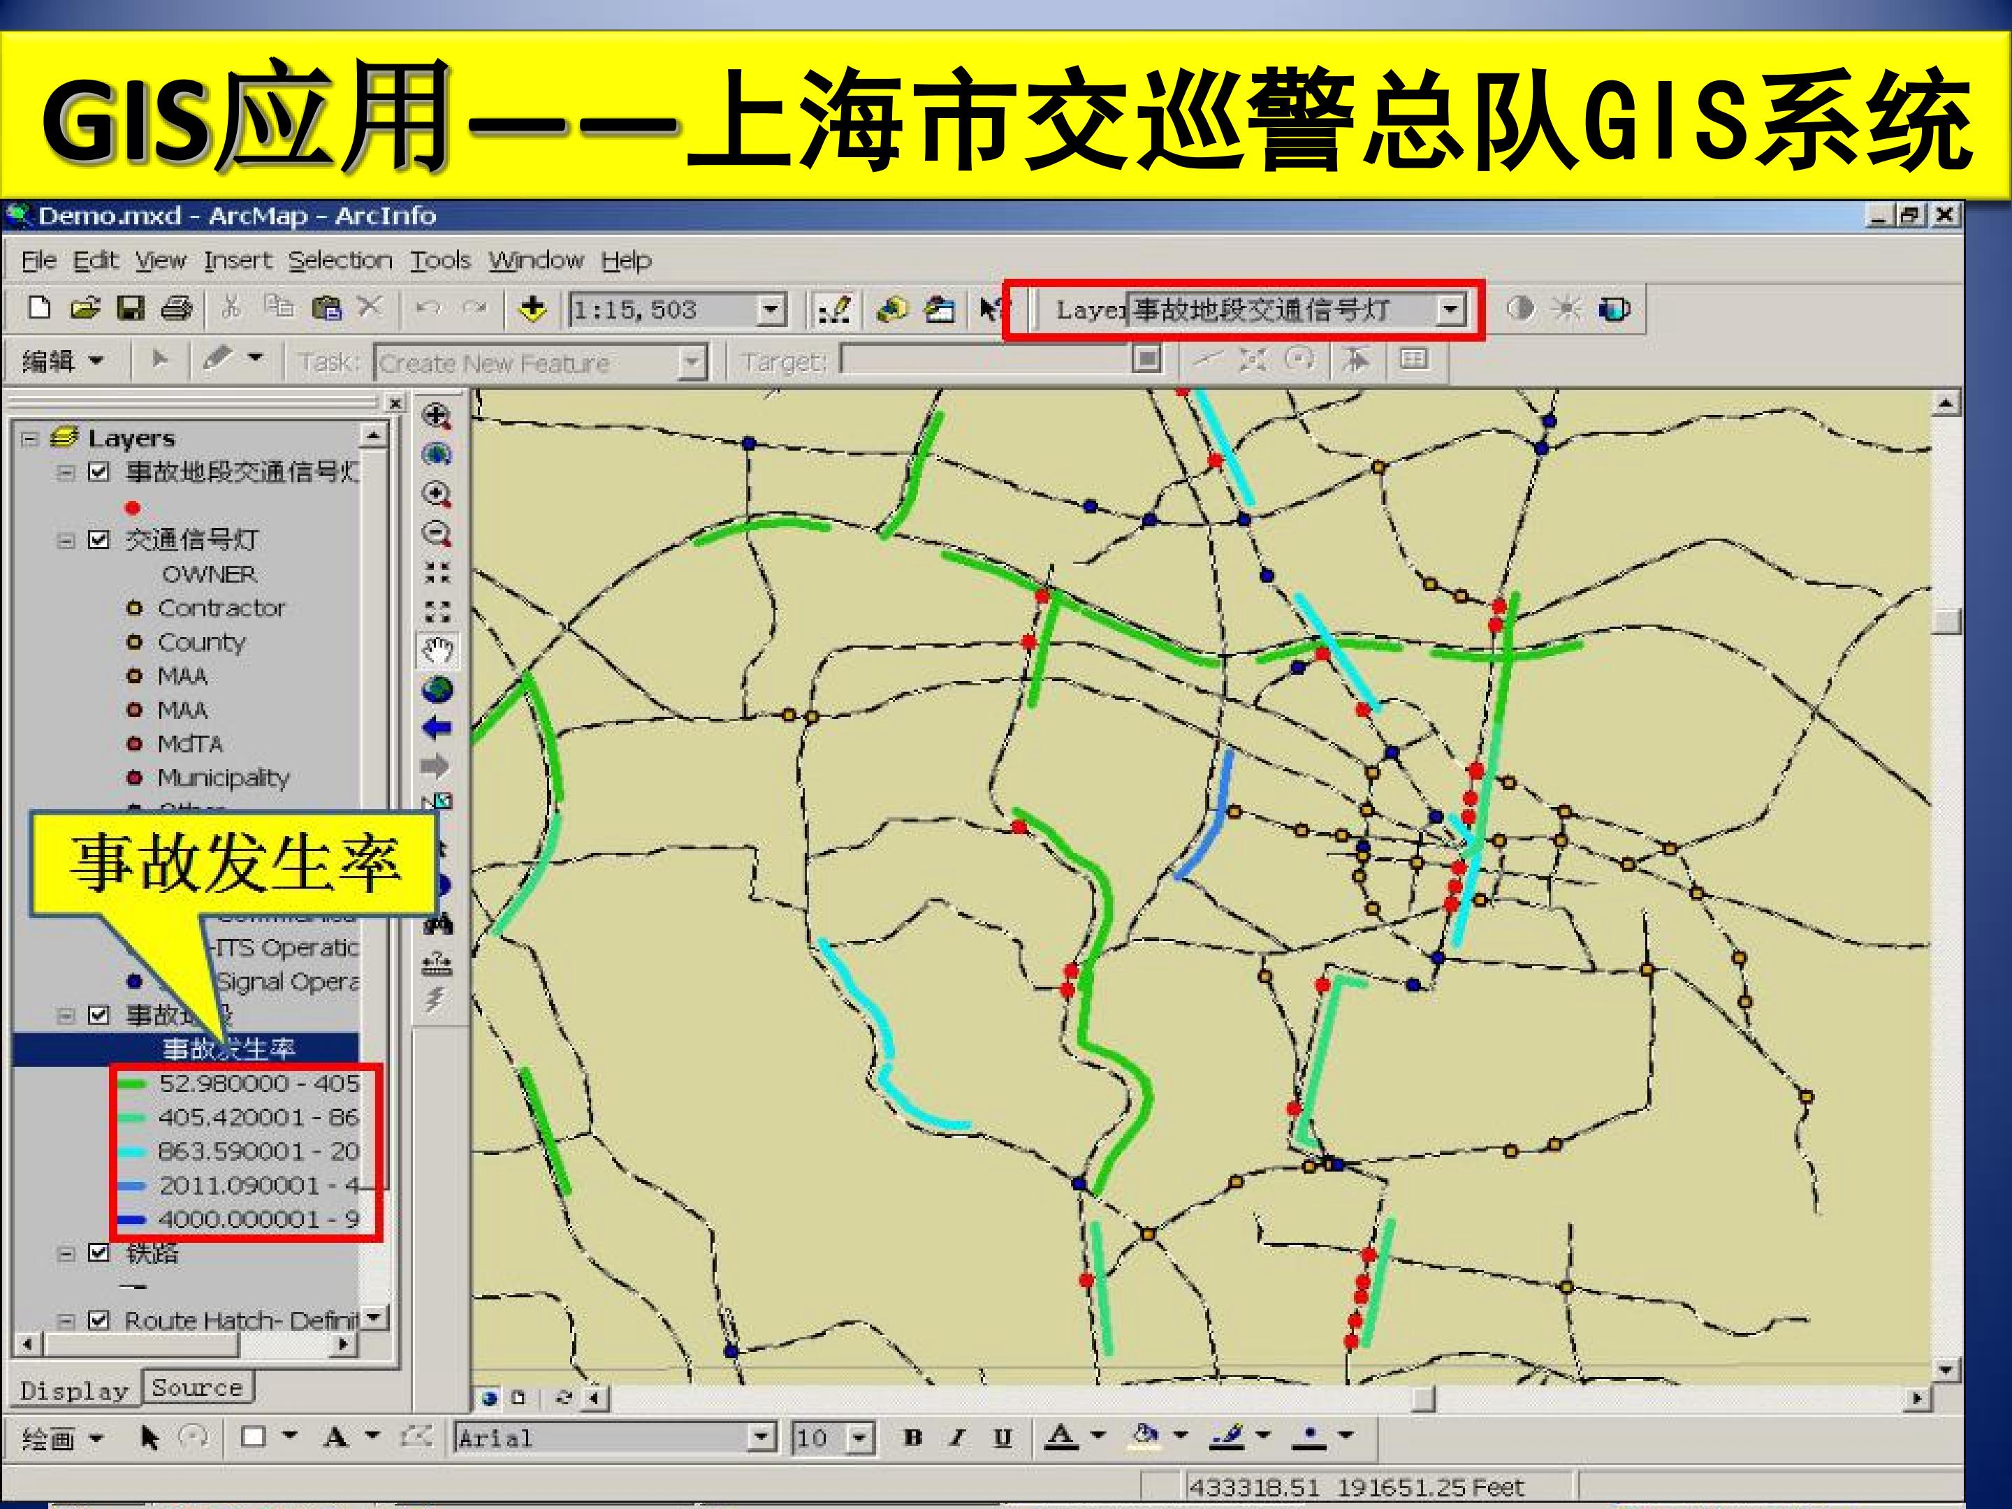Open the Tools menu

(x=440, y=261)
